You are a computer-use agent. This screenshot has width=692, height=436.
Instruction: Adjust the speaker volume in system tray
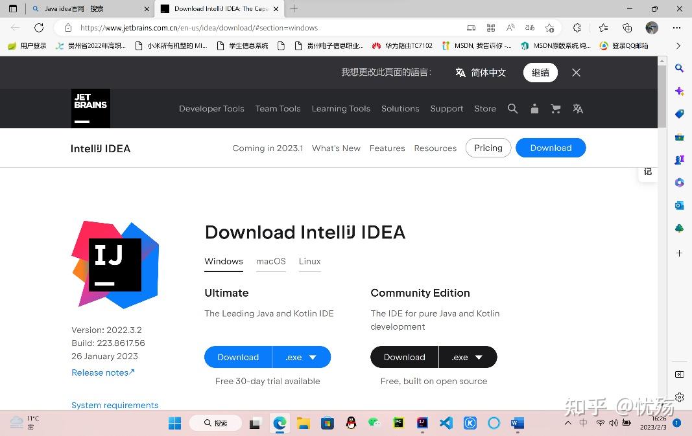click(614, 422)
